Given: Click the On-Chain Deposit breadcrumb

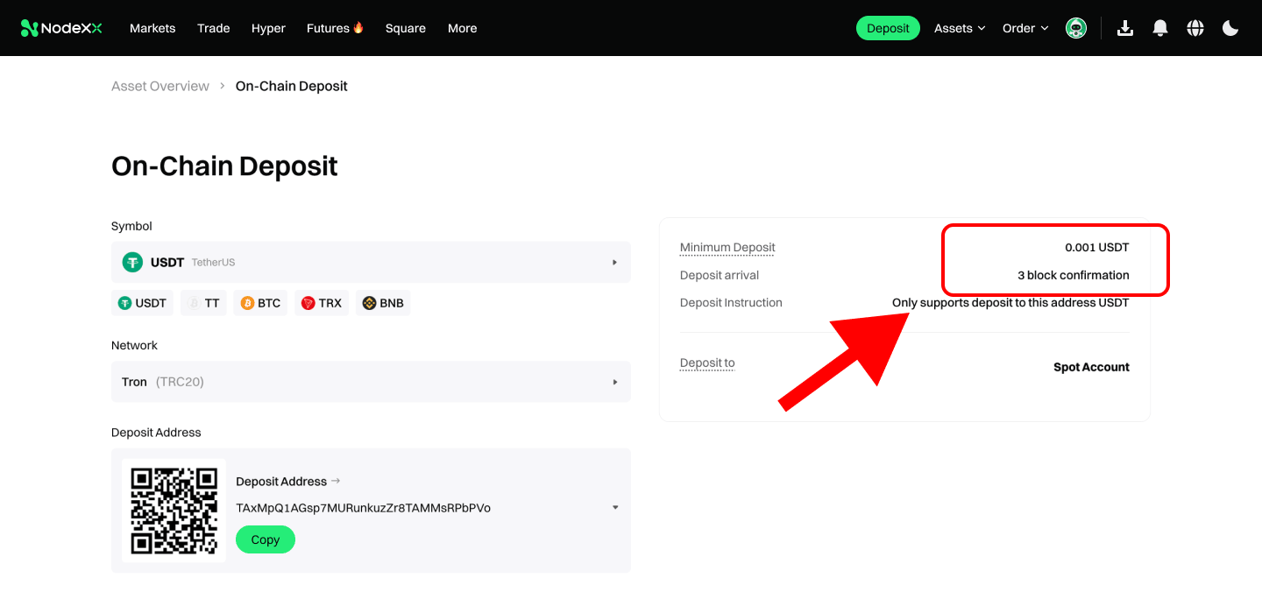Looking at the screenshot, I should (292, 86).
